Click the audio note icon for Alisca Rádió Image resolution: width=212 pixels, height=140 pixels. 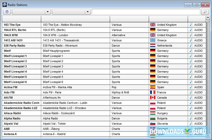coord(191,113)
